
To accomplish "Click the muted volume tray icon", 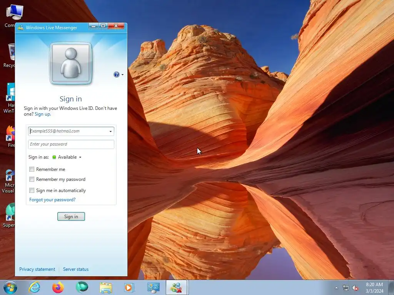I will tap(355, 288).
